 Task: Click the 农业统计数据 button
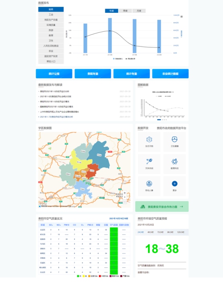[x=170, y=74]
